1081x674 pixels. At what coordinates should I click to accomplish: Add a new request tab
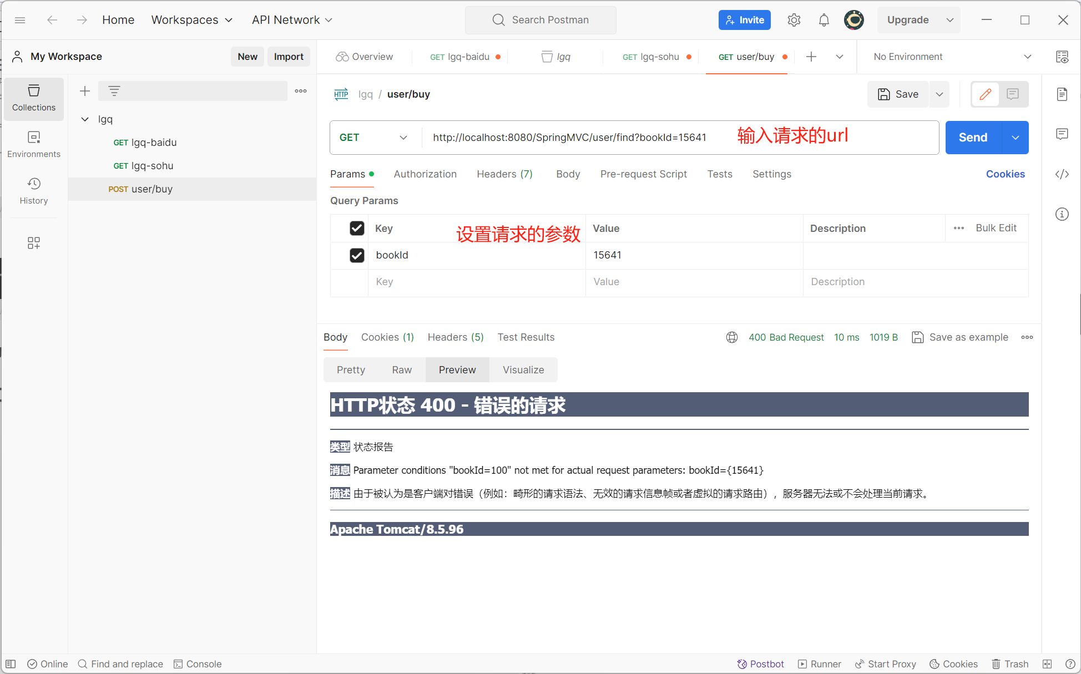click(811, 57)
